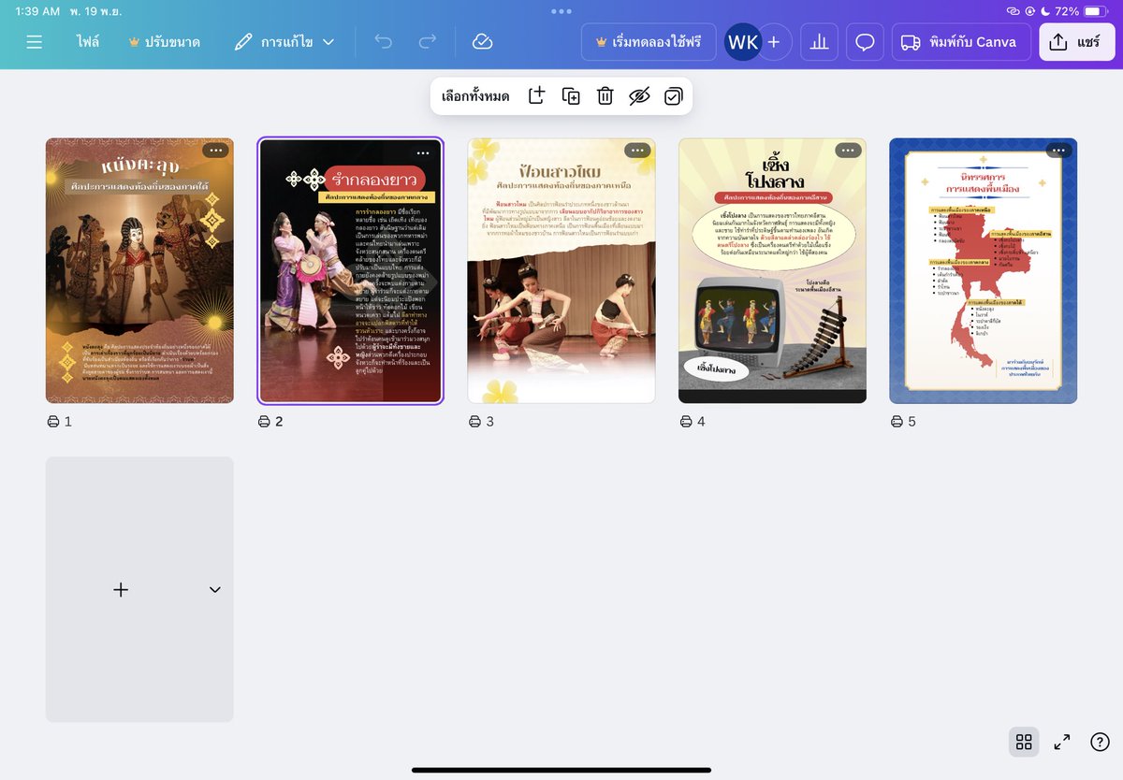Click printer icon under page 3
Screen dimensions: 1123x780
475,422
